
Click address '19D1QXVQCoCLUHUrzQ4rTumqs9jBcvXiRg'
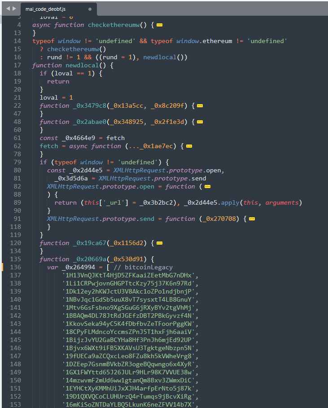[128, 396]
